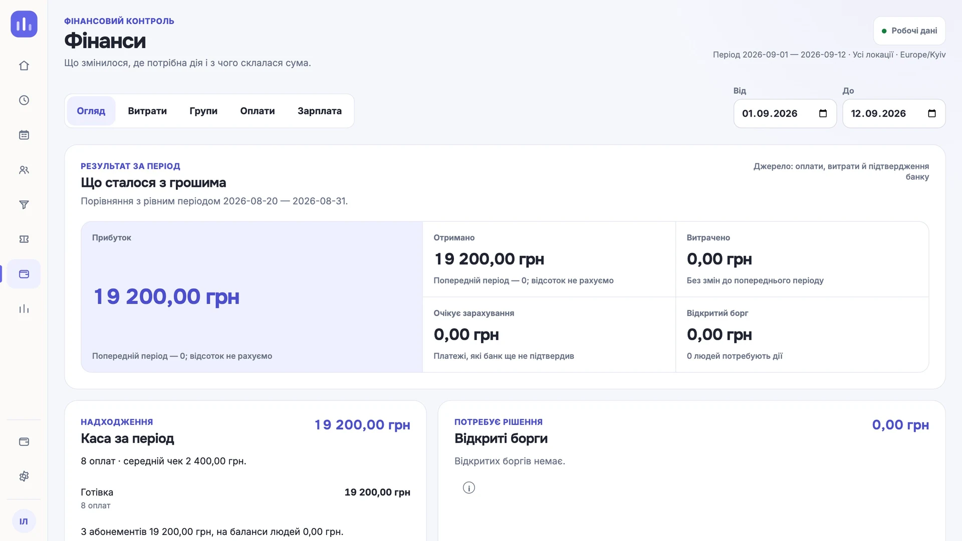Screen dimensions: 962x541
Task: Click the Робочі дані status button
Action: pos(909,31)
